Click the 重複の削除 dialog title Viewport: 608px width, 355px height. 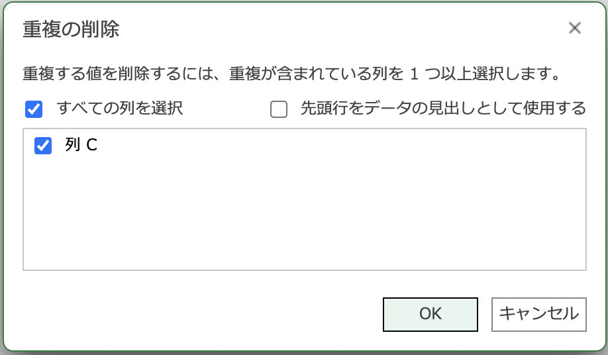[71, 29]
